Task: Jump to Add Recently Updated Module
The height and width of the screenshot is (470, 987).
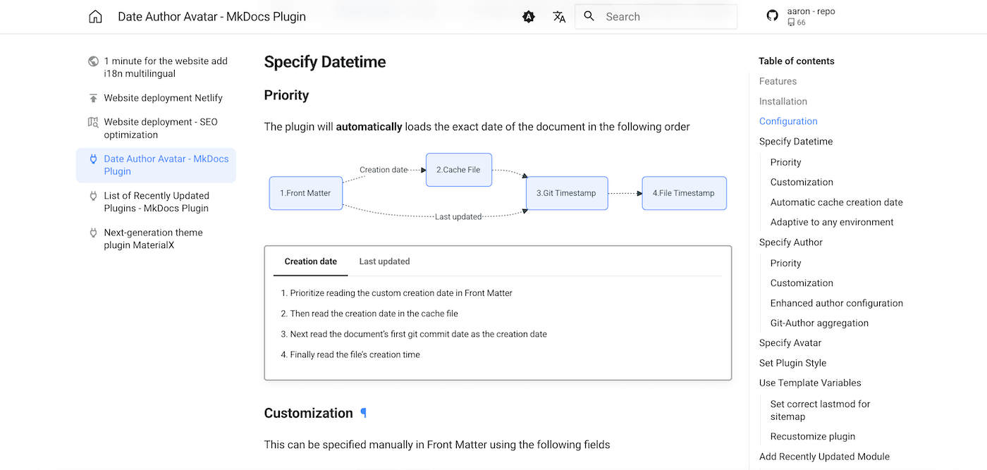Action: 824,457
